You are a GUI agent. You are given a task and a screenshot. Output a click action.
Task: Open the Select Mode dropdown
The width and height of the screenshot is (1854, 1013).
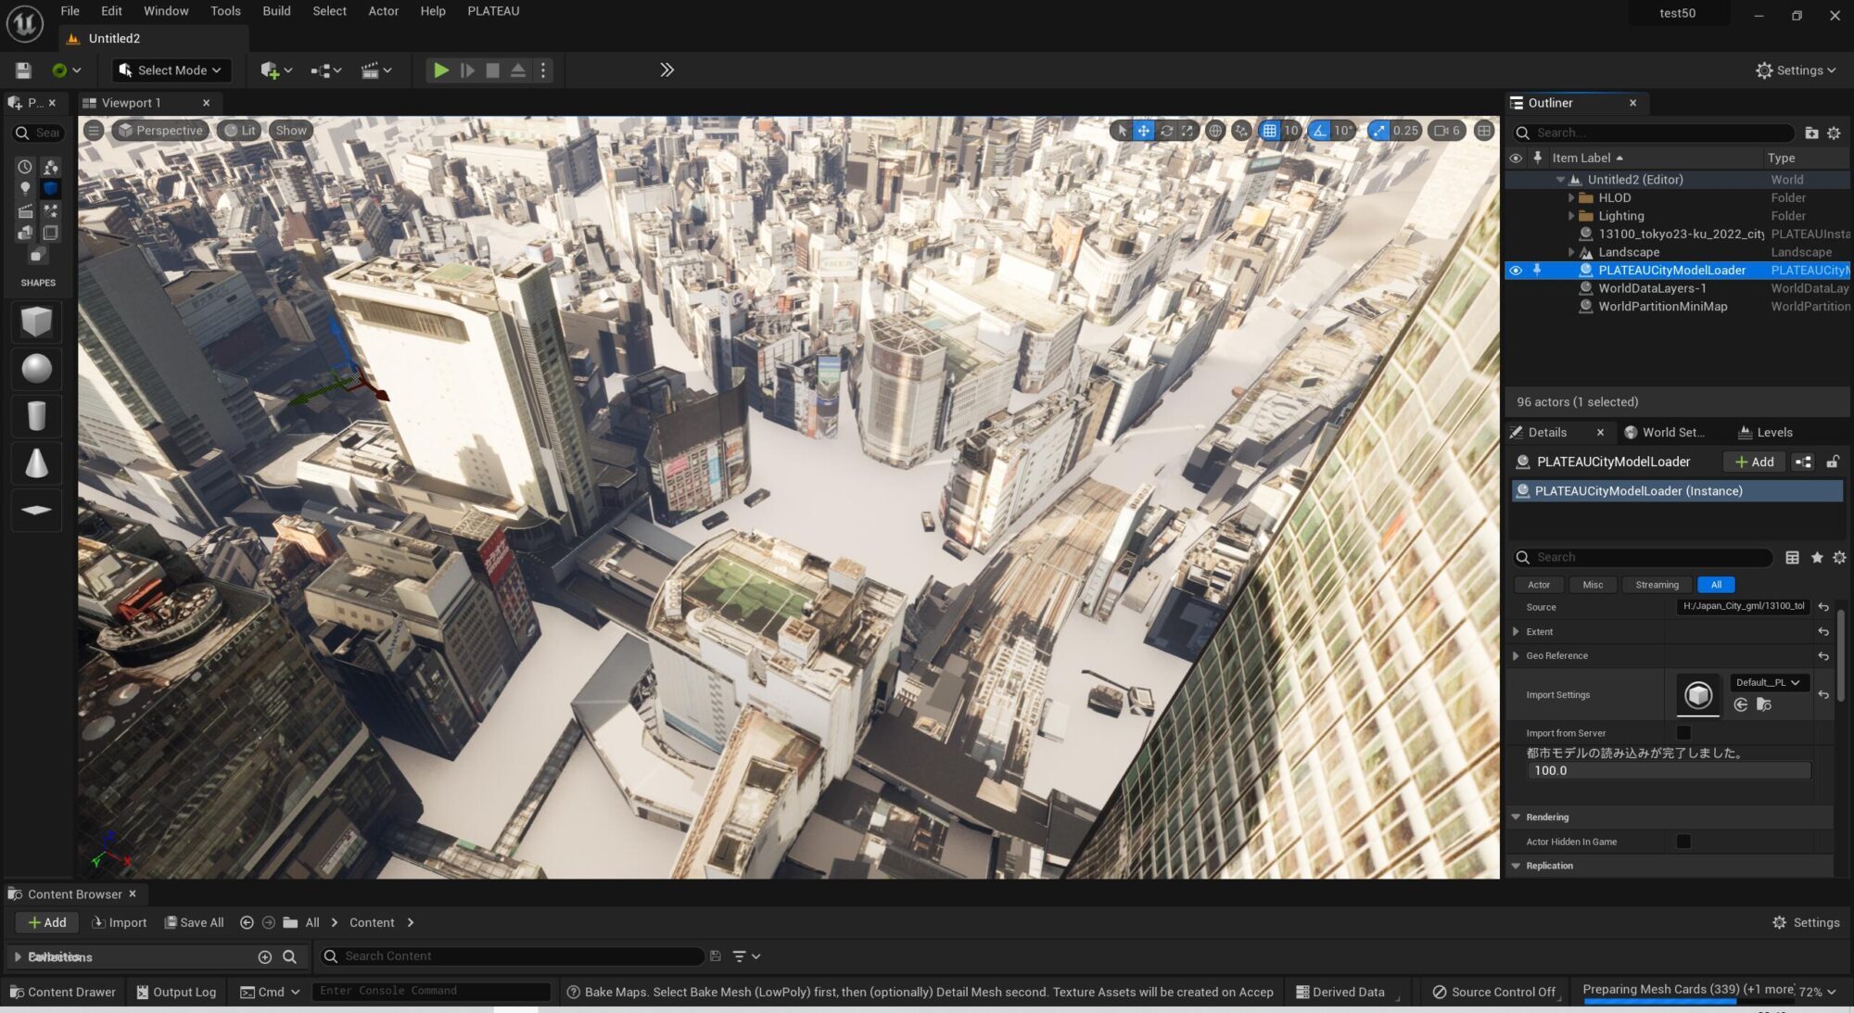[171, 70]
